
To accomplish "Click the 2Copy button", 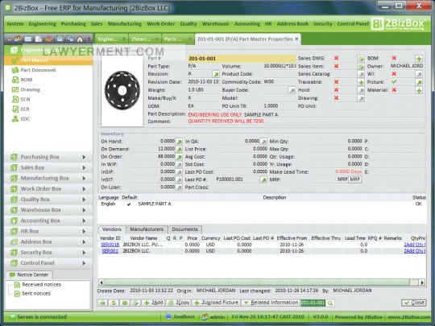I will coord(179,303).
